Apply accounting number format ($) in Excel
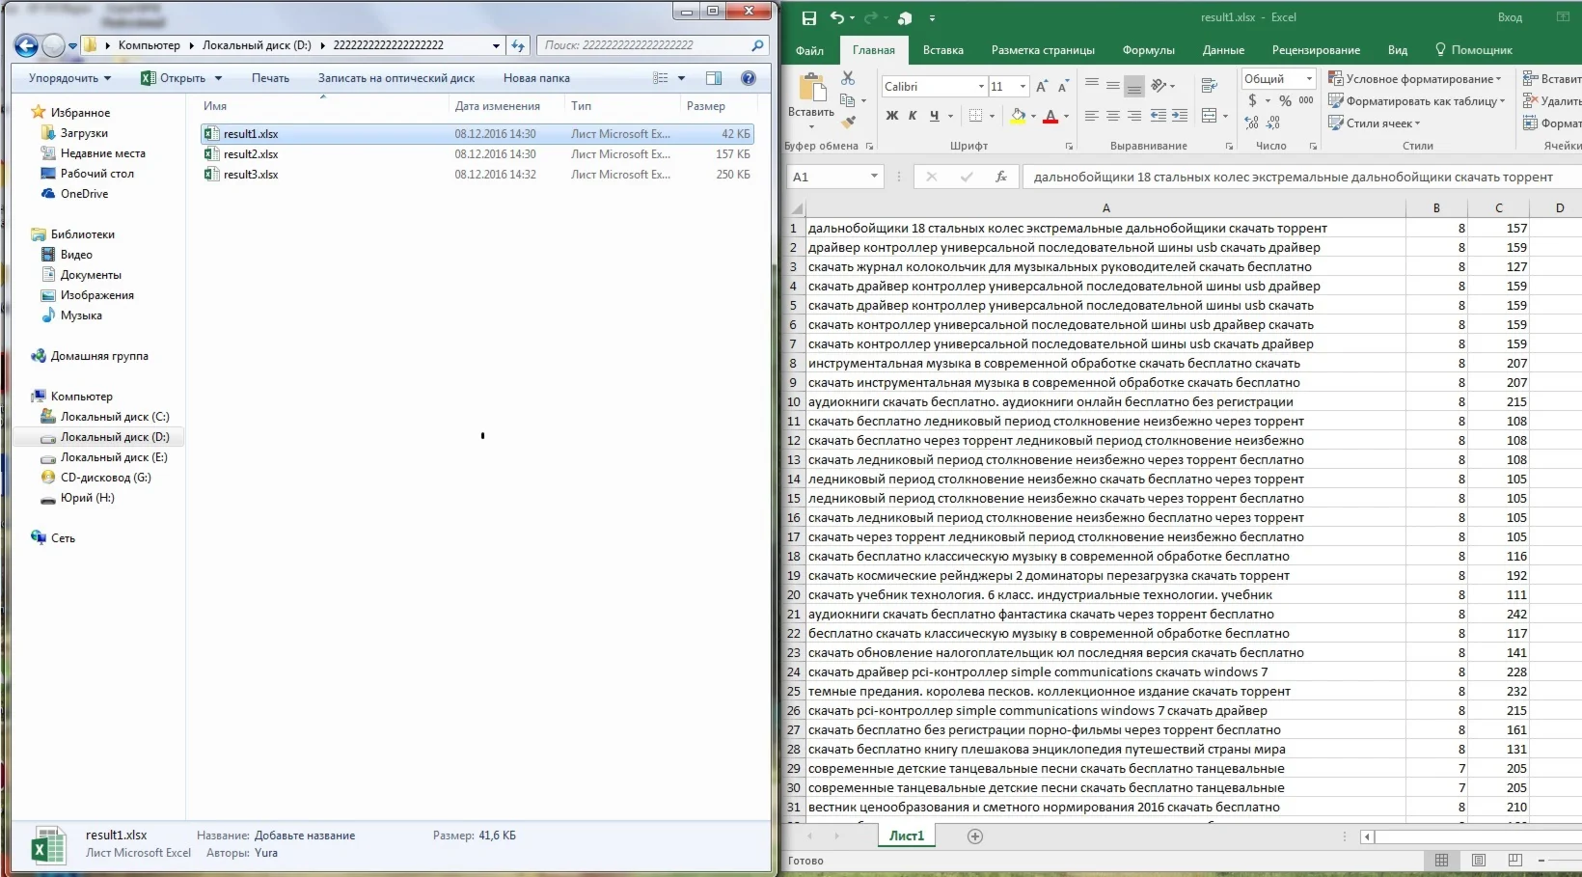This screenshot has height=877, width=1582. pos(1252,100)
